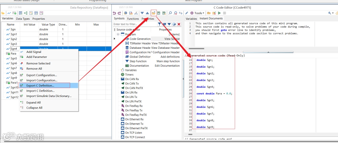Switch to the Data Types tab

pos(23,19)
